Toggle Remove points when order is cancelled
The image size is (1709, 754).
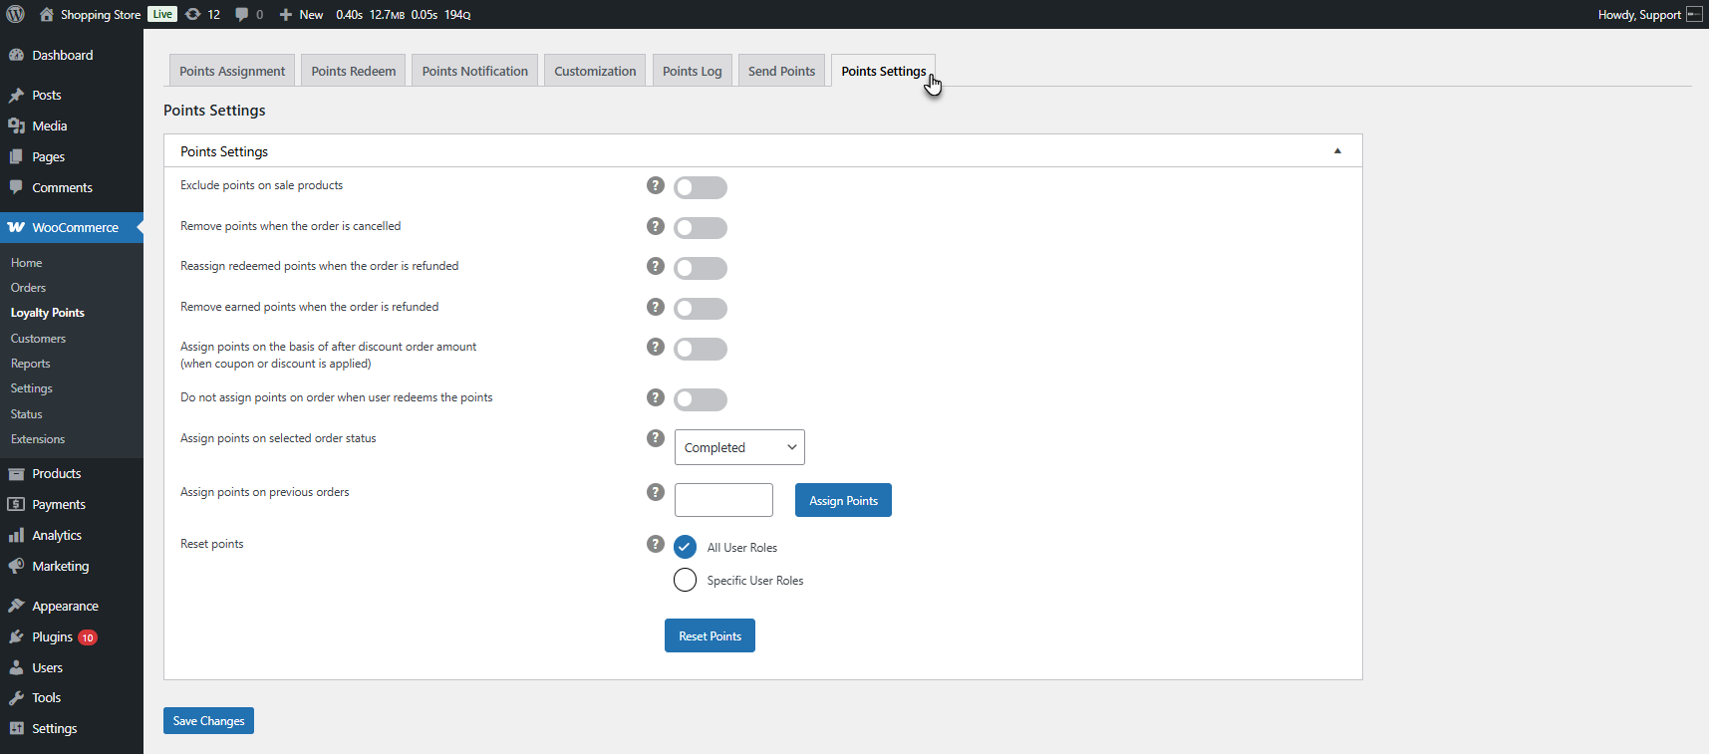701,228
